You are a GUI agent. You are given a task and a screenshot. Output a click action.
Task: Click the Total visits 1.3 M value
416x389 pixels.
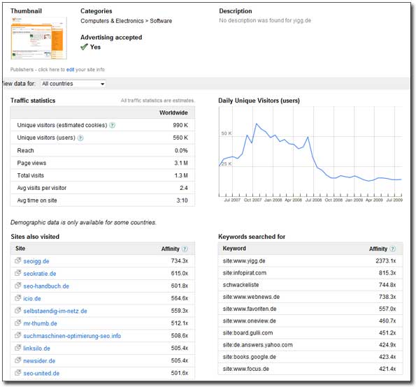(181, 175)
